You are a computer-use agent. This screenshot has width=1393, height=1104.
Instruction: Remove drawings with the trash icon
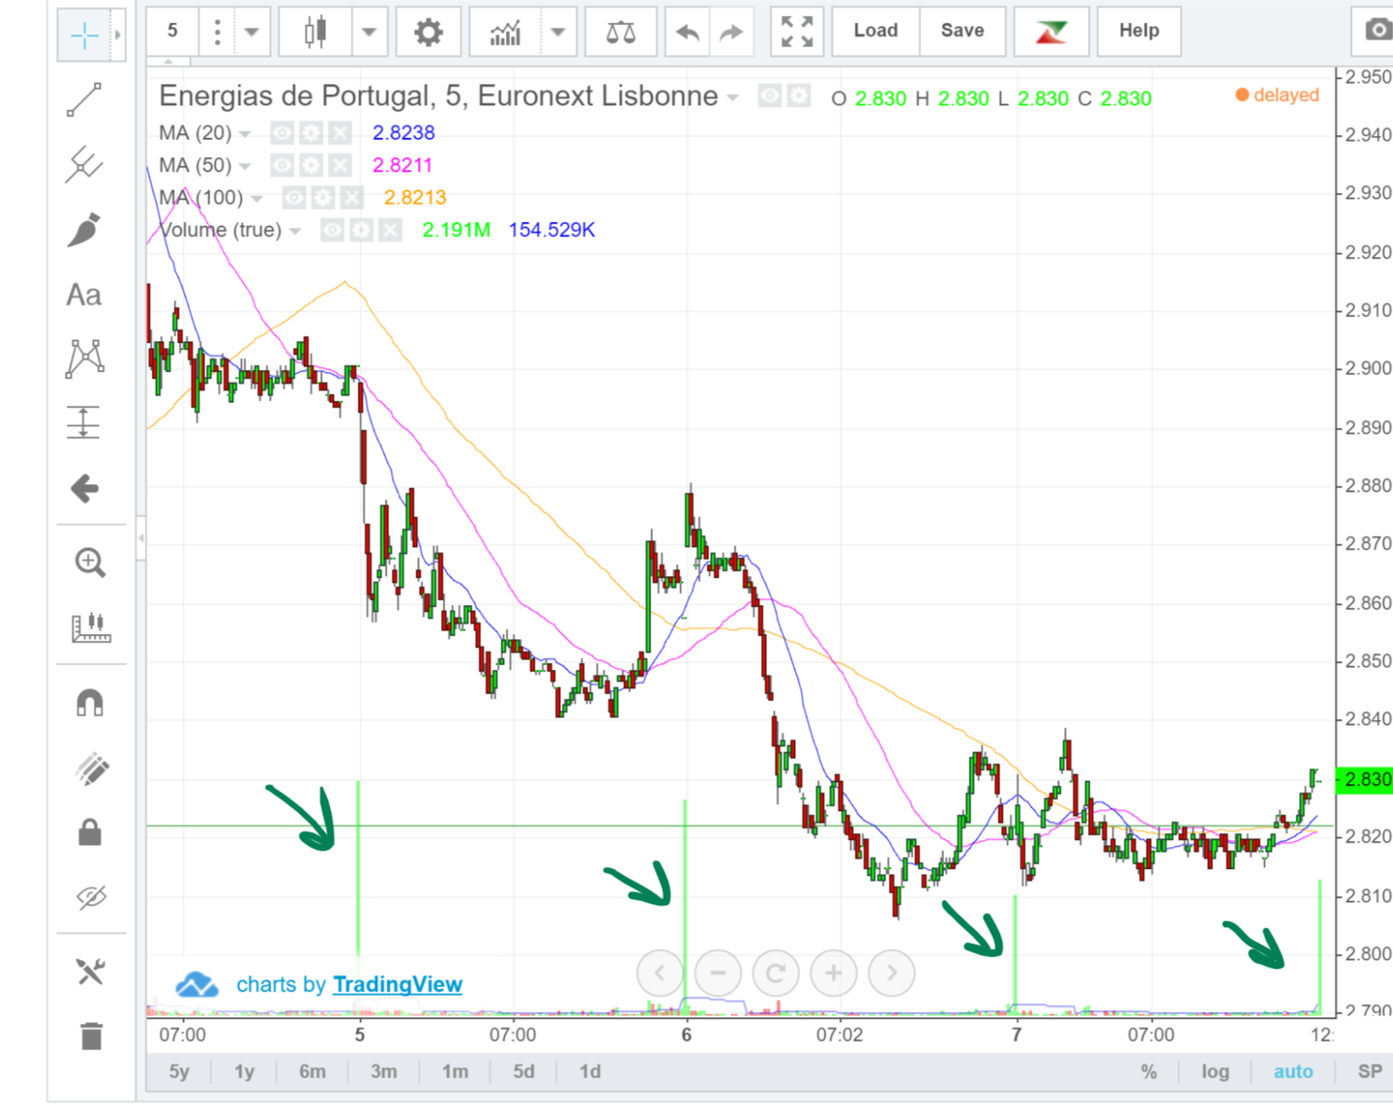[91, 1036]
